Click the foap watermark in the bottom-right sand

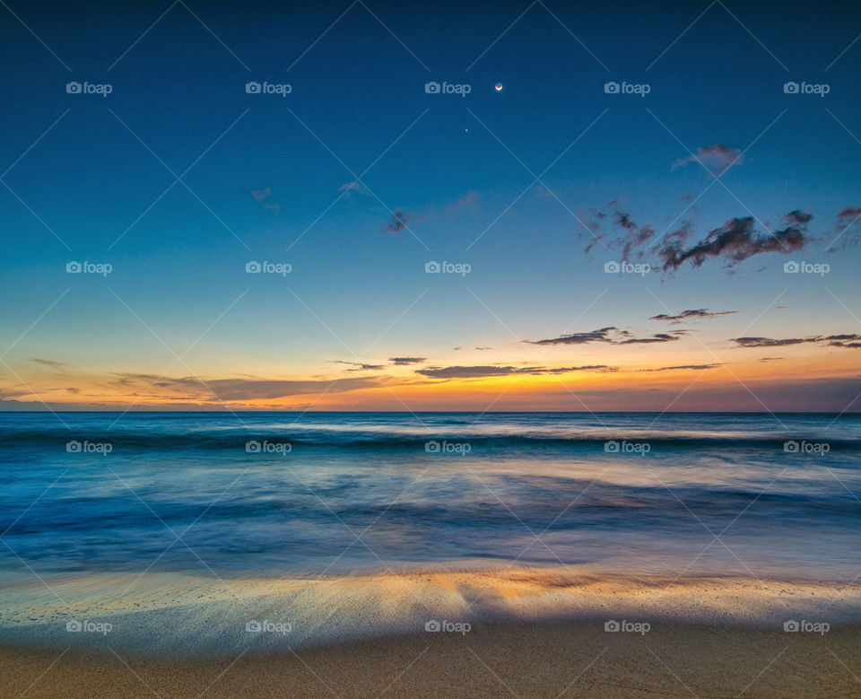(x=806, y=627)
